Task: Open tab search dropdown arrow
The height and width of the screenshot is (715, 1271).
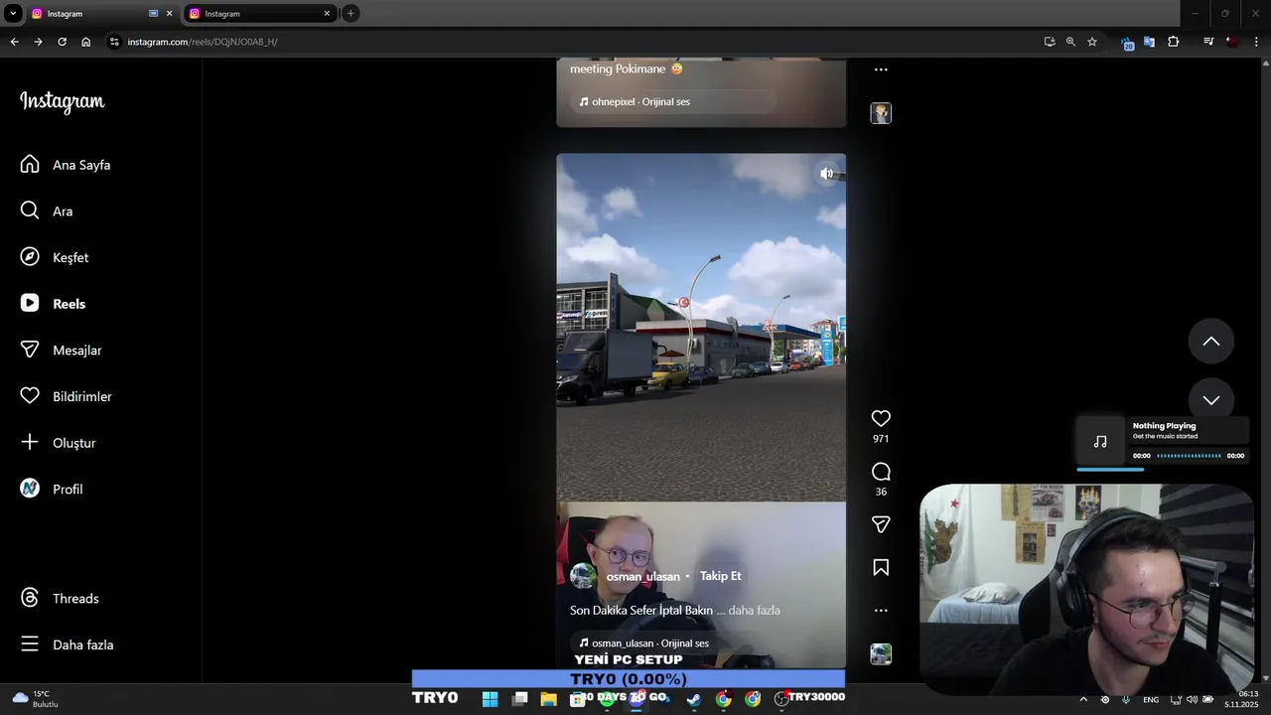Action: [13, 13]
